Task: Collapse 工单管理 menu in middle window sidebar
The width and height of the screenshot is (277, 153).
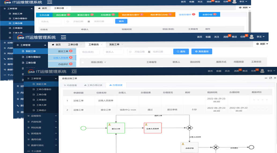Action: pyautogui.click(x=45, y=45)
